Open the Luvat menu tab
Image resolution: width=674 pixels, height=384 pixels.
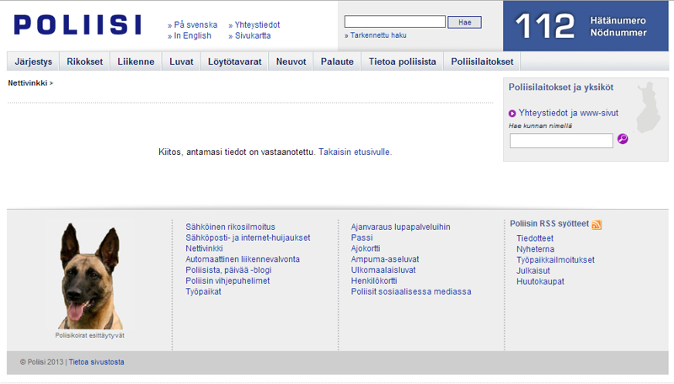[181, 61]
